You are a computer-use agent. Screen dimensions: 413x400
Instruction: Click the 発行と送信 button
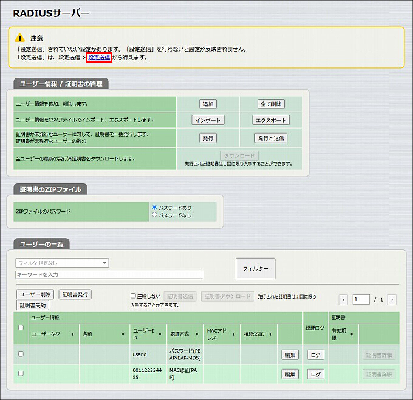271,138
